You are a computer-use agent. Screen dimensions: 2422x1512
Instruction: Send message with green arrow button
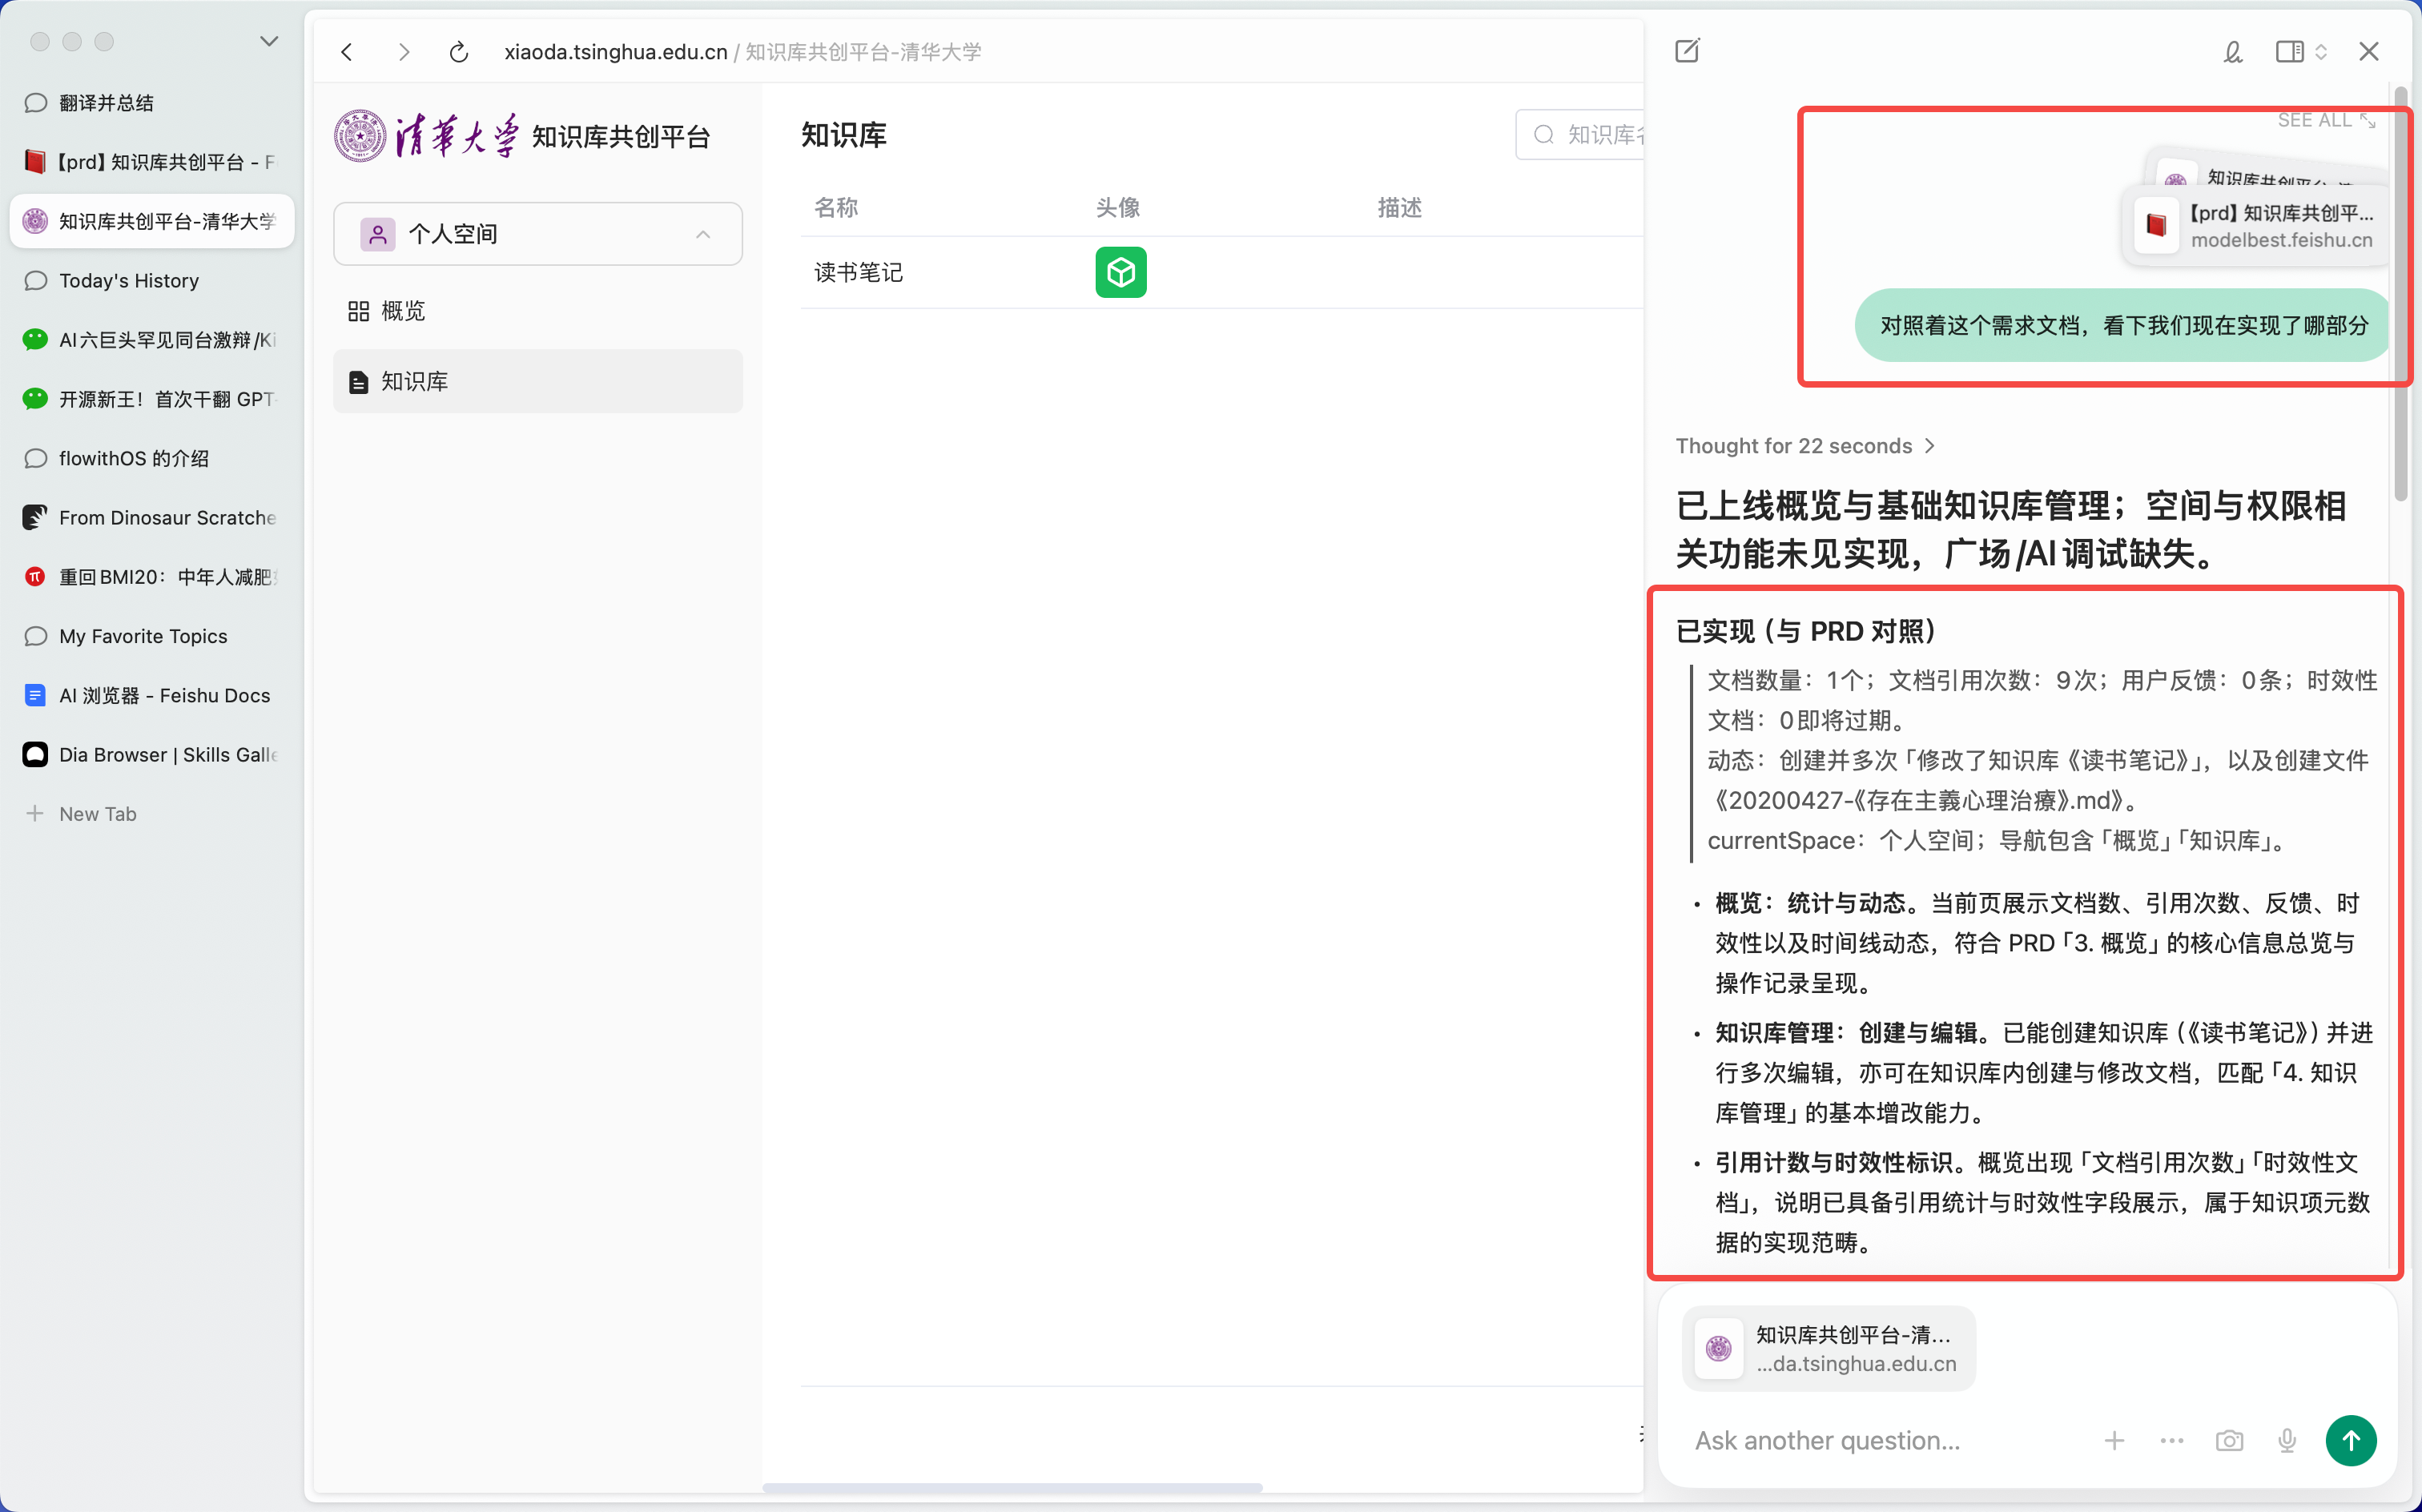(x=2351, y=1440)
